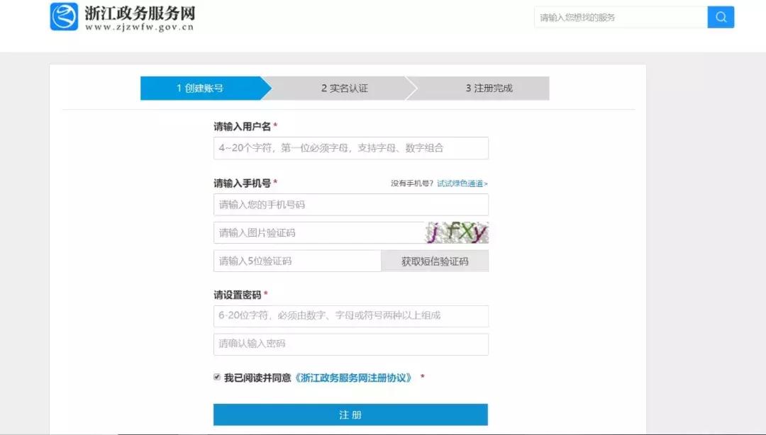Open the 《浙江政务服务网注册协议》 agreement link

[353, 378]
